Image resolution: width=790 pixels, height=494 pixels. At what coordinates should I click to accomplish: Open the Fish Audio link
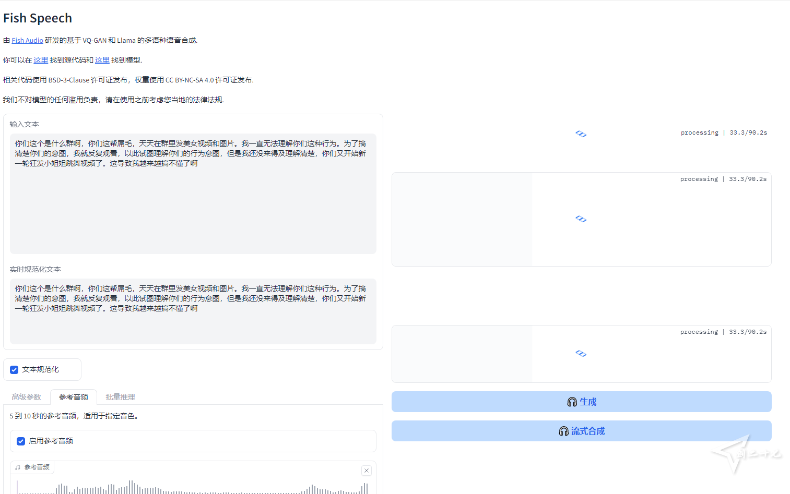click(27, 41)
